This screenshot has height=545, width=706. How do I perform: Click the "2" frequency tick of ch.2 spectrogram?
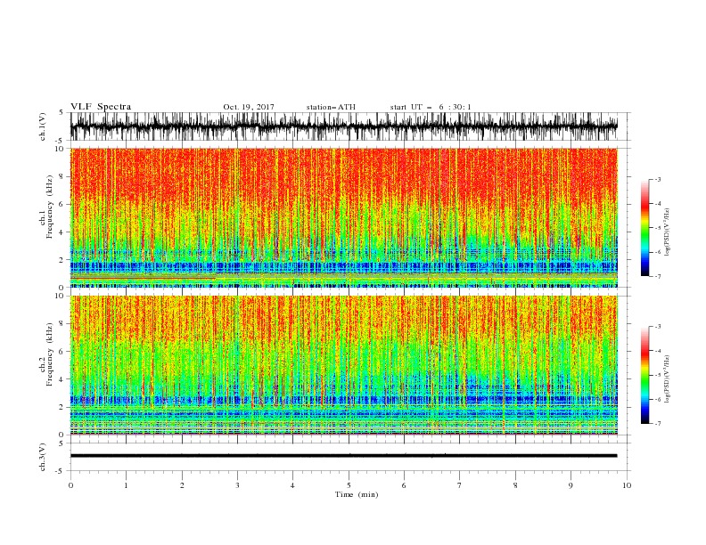(62, 407)
